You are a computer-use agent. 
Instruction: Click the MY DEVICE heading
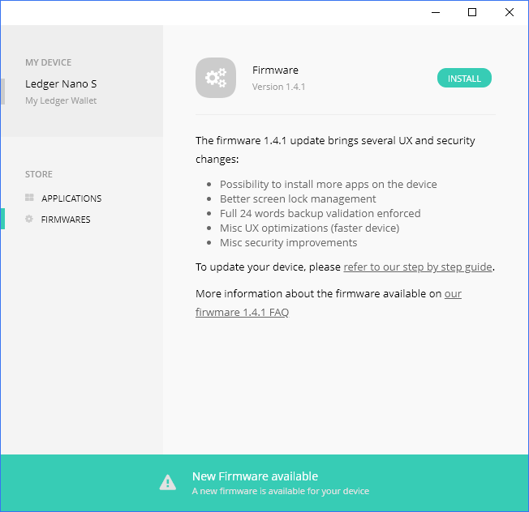tap(48, 62)
